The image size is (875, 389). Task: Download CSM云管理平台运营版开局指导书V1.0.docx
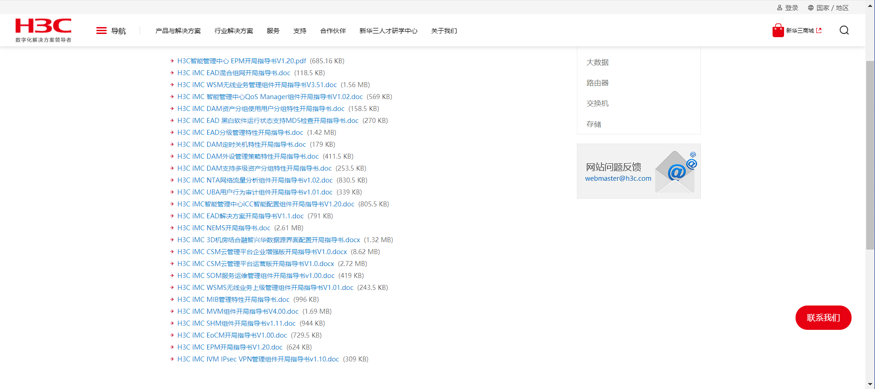point(256,264)
